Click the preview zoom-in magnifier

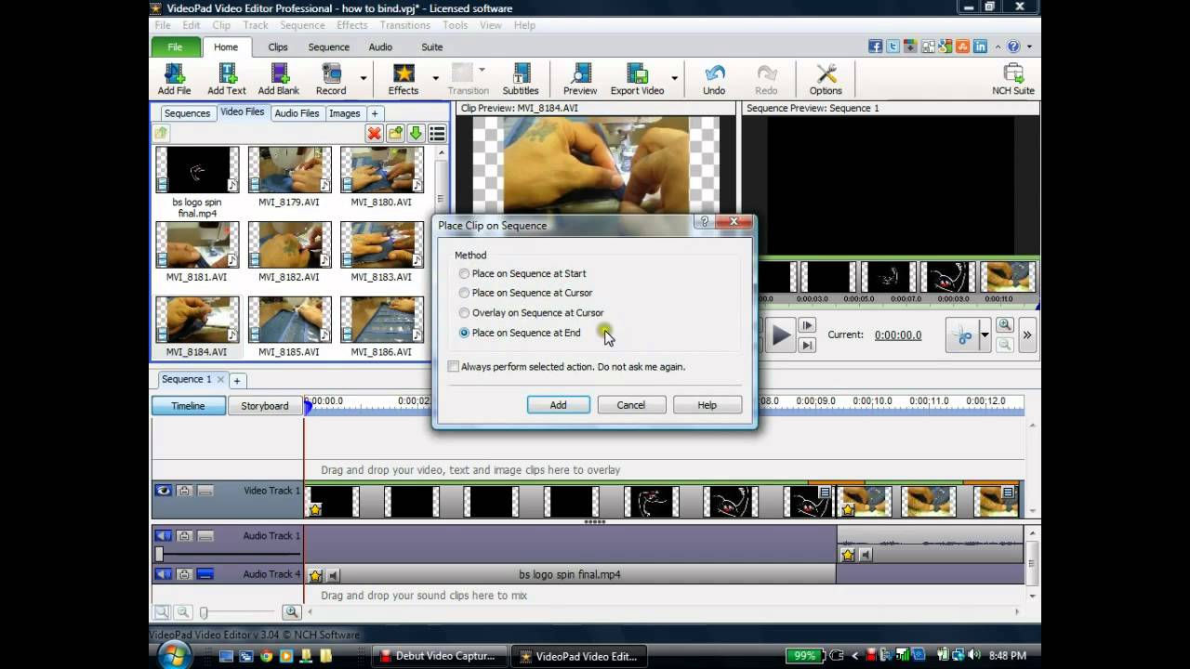point(1005,325)
